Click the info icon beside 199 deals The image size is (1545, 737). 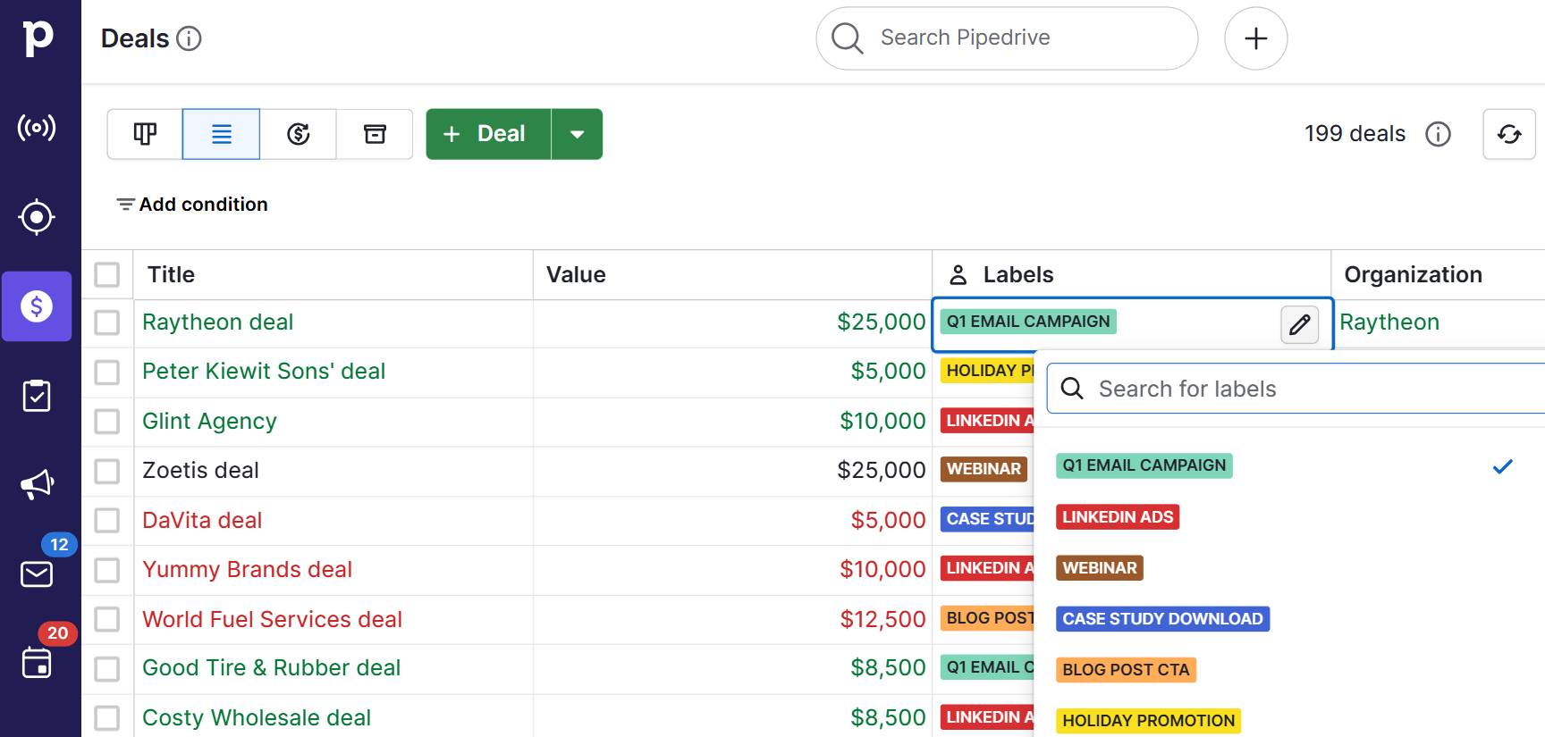click(x=1438, y=134)
